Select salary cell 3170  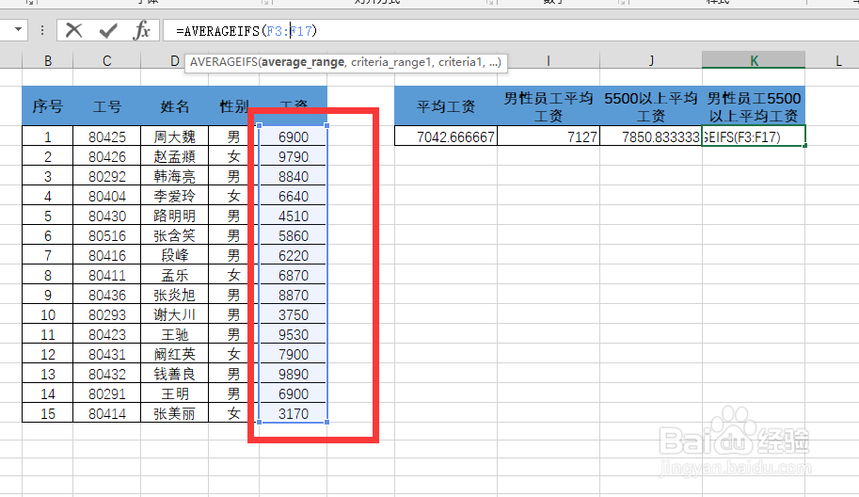pos(294,413)
